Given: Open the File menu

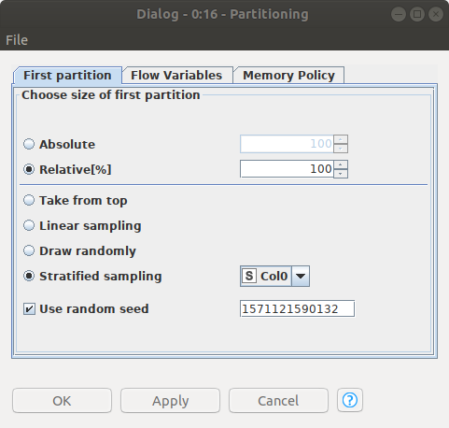Looking at the screenshot, I should 17,40.
